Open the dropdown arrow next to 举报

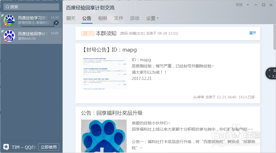(248, 5)
